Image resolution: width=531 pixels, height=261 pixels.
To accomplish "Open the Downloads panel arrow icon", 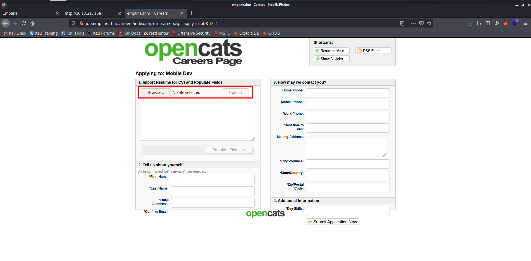I will 470,23.
